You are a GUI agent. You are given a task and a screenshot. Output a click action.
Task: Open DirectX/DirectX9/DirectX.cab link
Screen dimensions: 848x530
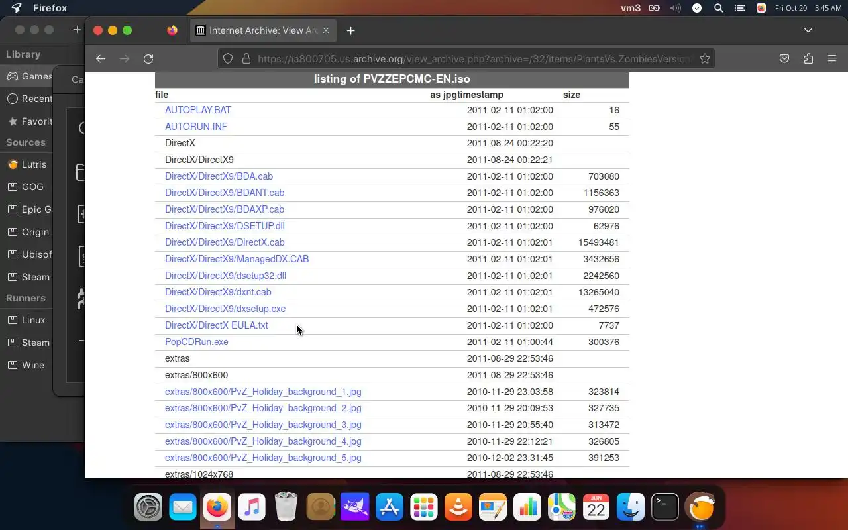[225, 242]
